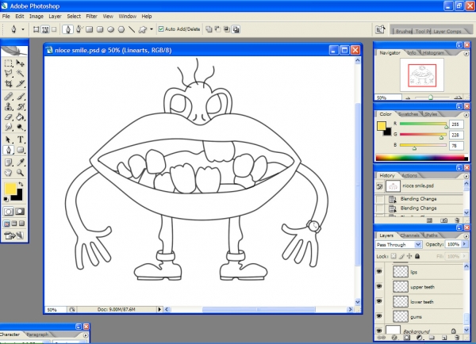The height and width of the screenshot is (344, 476).
Task: Select the Notes tool
Action: click(x=8, y=162)
